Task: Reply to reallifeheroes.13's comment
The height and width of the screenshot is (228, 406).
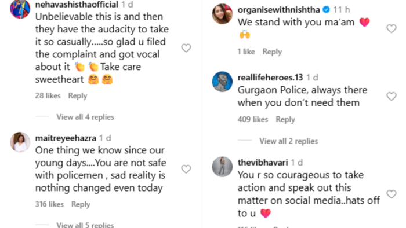Action: (285, 120)
